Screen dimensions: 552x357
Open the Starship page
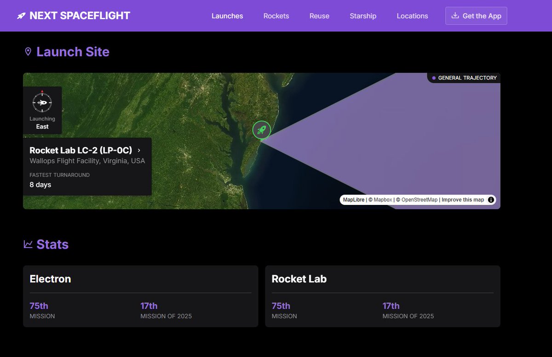point(363,16)
